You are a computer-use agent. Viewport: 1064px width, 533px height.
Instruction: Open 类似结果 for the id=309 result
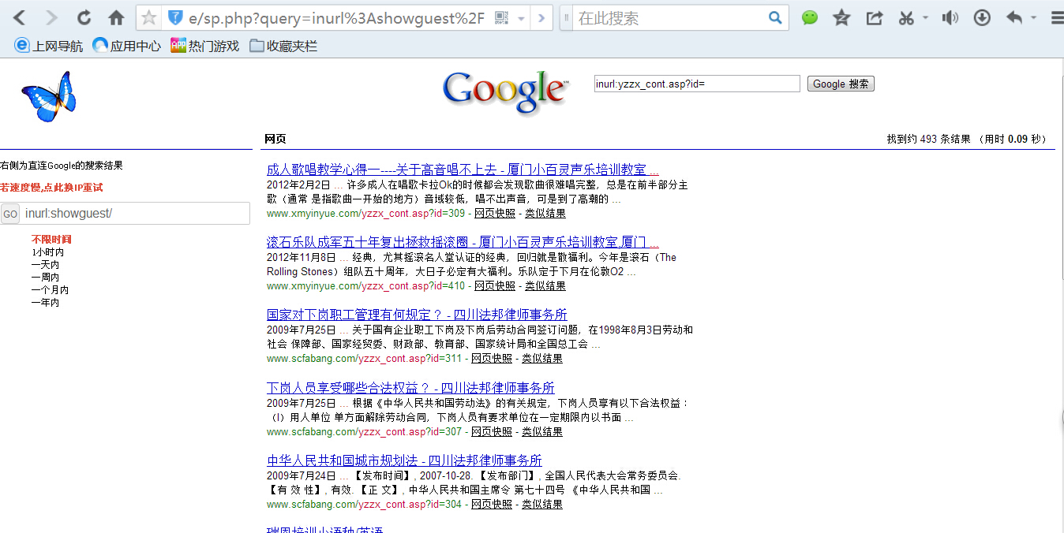point(545,214)
